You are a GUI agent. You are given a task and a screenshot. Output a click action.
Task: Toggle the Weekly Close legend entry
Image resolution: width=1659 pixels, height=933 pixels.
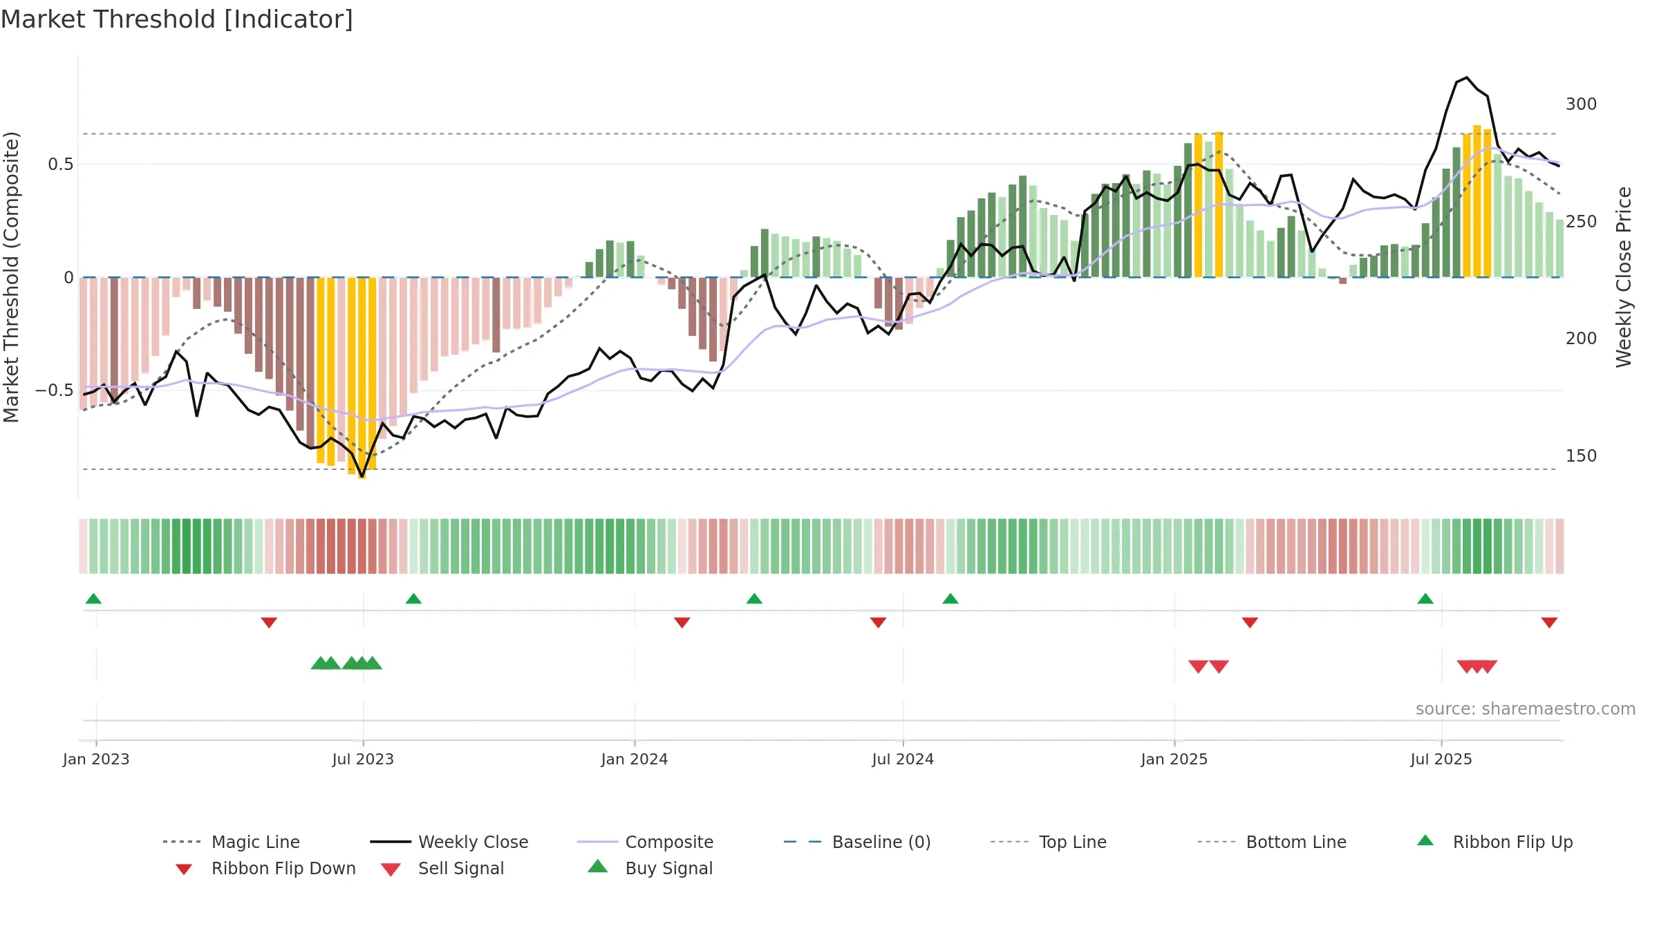[449, 842]
